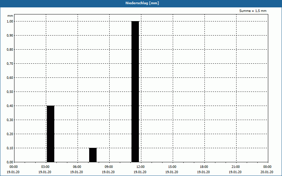The width and height of the screenshot is (282, 176).
Task: Click the 0,60 y-axis value
Action: (10, 78)
